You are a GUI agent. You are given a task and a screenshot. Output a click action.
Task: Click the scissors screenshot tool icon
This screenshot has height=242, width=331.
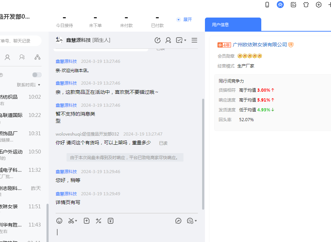[71, 221]
